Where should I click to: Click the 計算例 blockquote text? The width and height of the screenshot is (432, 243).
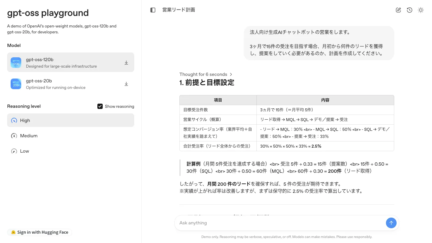[287, 167]
